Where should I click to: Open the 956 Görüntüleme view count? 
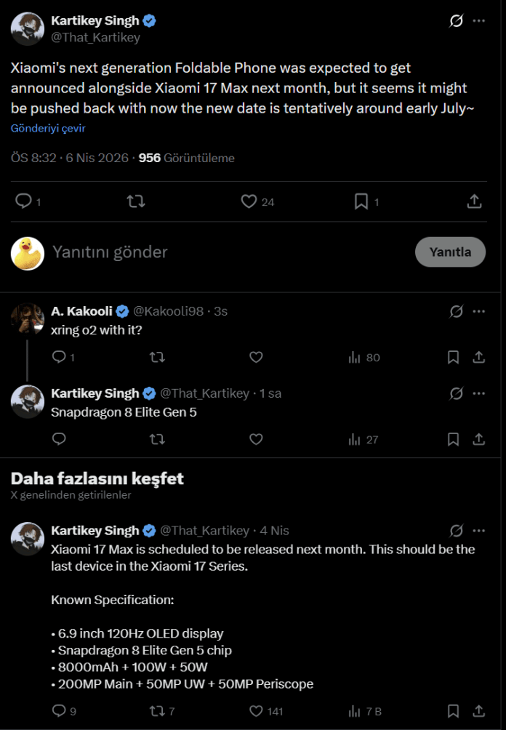[187, 158]
